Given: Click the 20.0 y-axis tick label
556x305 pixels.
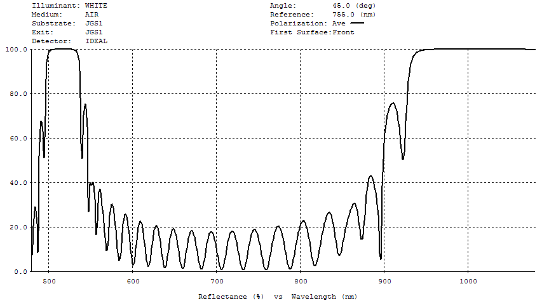Looking at the screenshot, I should pos(17,227).
